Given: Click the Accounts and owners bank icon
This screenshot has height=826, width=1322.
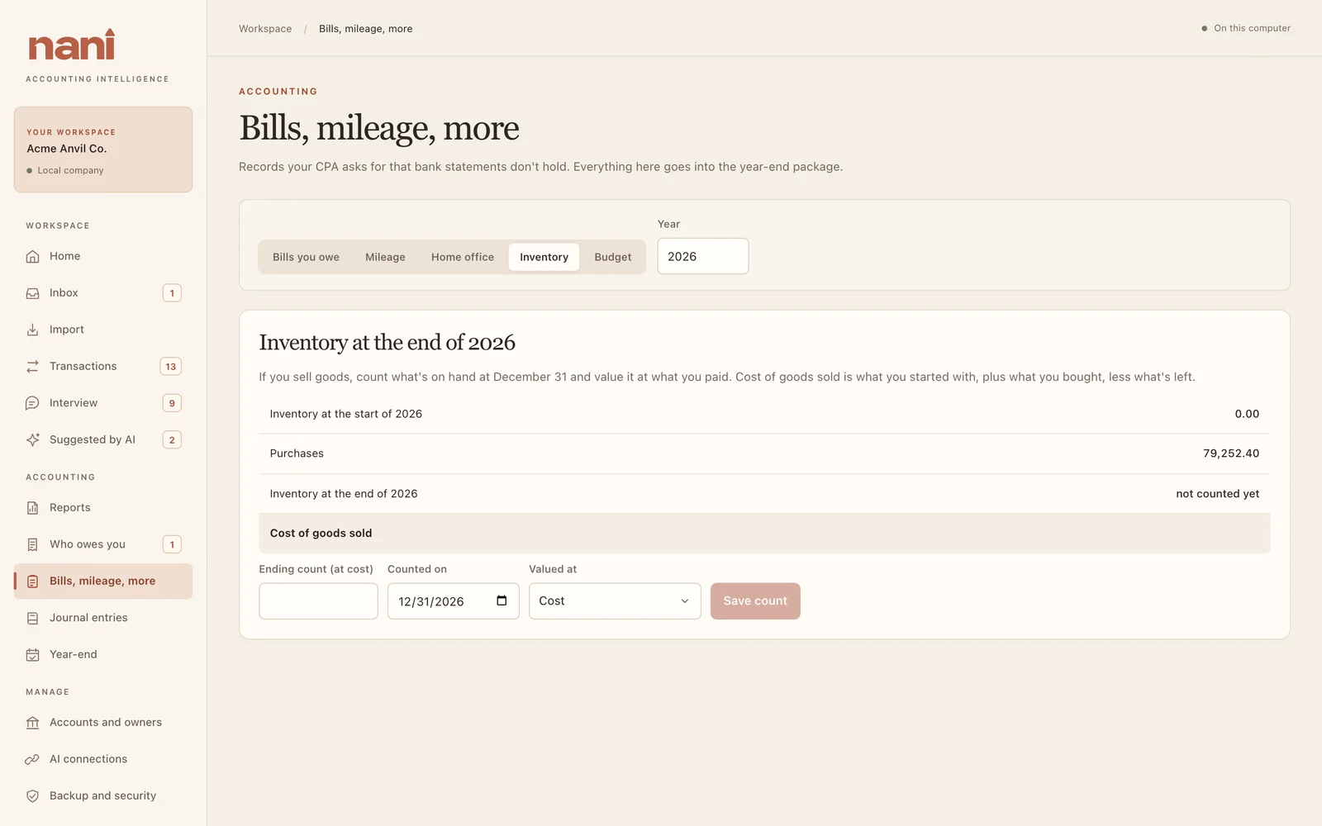Looking at the screenshot, I should (x=32, y=723).
